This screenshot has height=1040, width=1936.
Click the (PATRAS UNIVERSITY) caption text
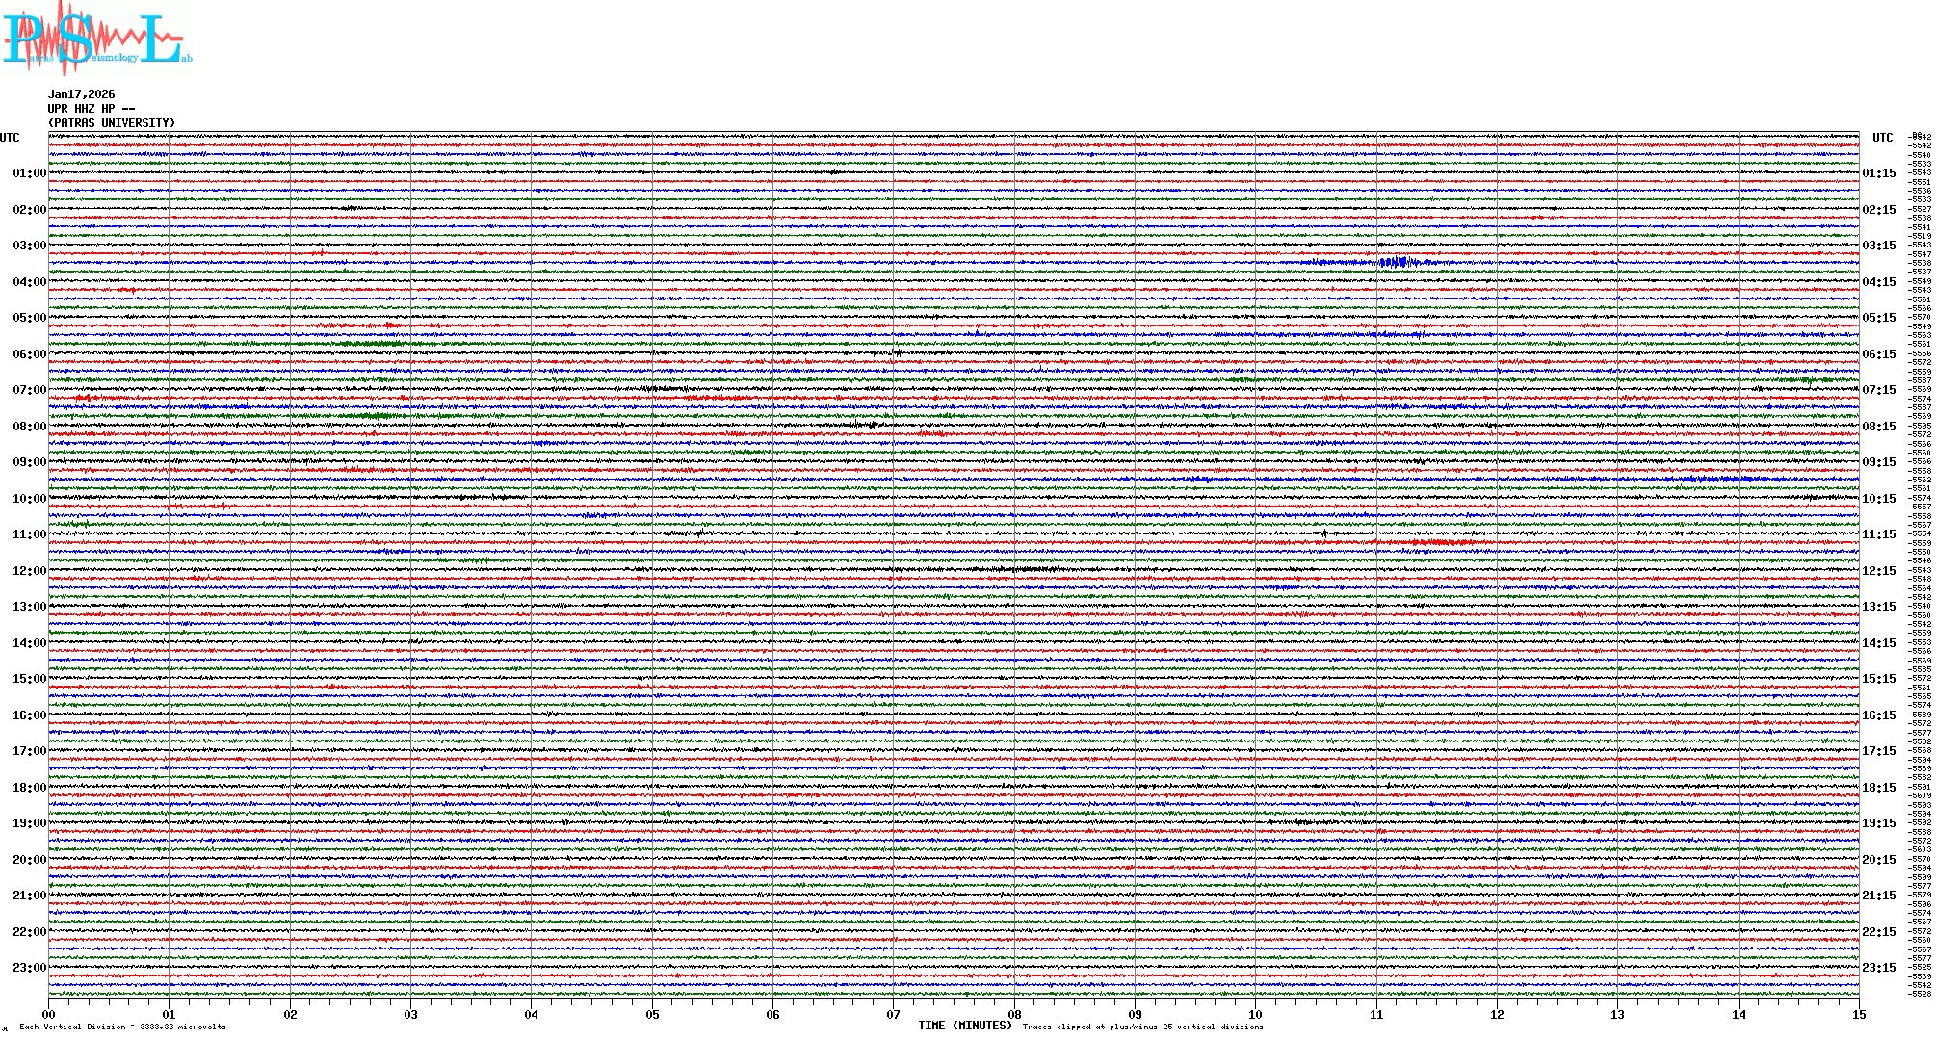click(x=112, y=123)
